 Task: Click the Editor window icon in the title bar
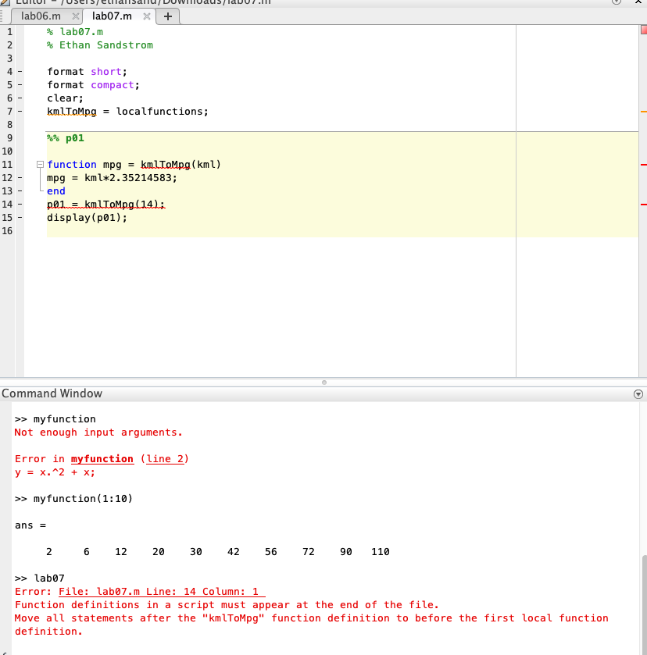5,2
